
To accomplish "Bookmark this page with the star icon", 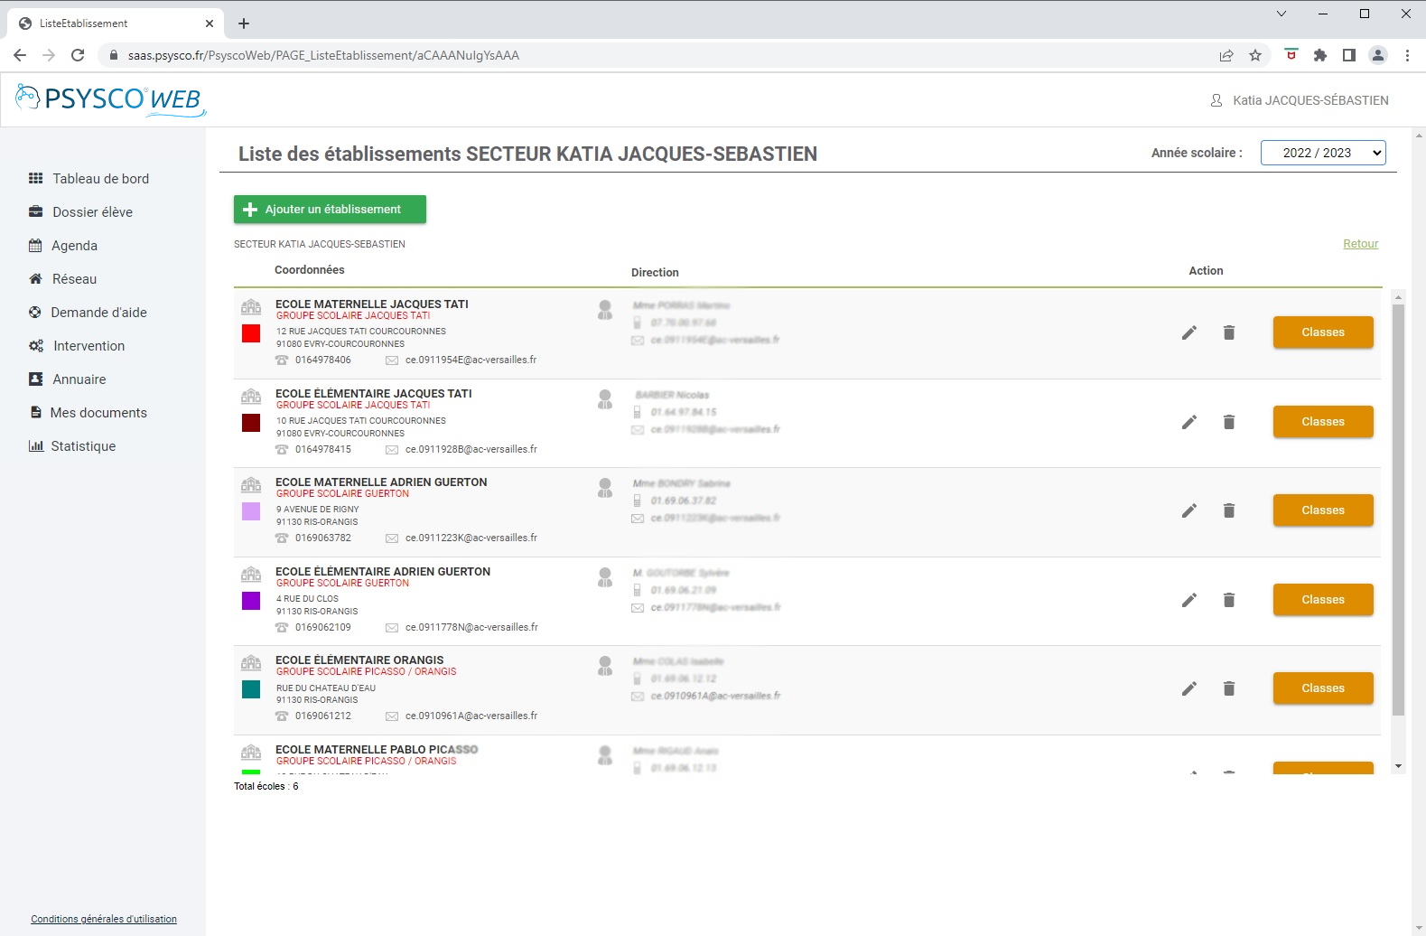I will click(1255, 55).
